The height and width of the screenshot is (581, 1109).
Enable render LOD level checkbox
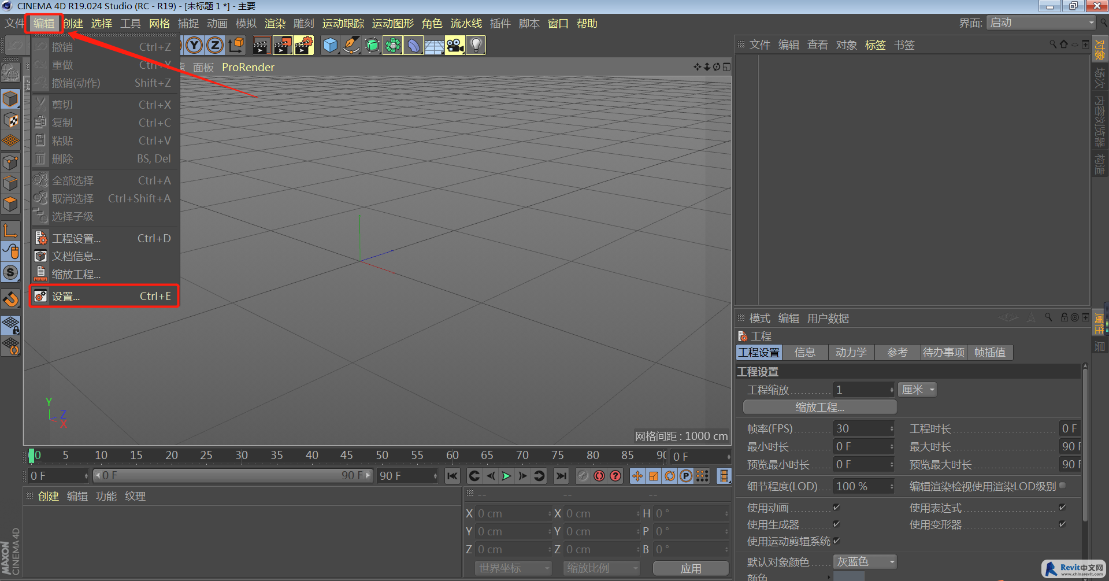click(1062, 486)
